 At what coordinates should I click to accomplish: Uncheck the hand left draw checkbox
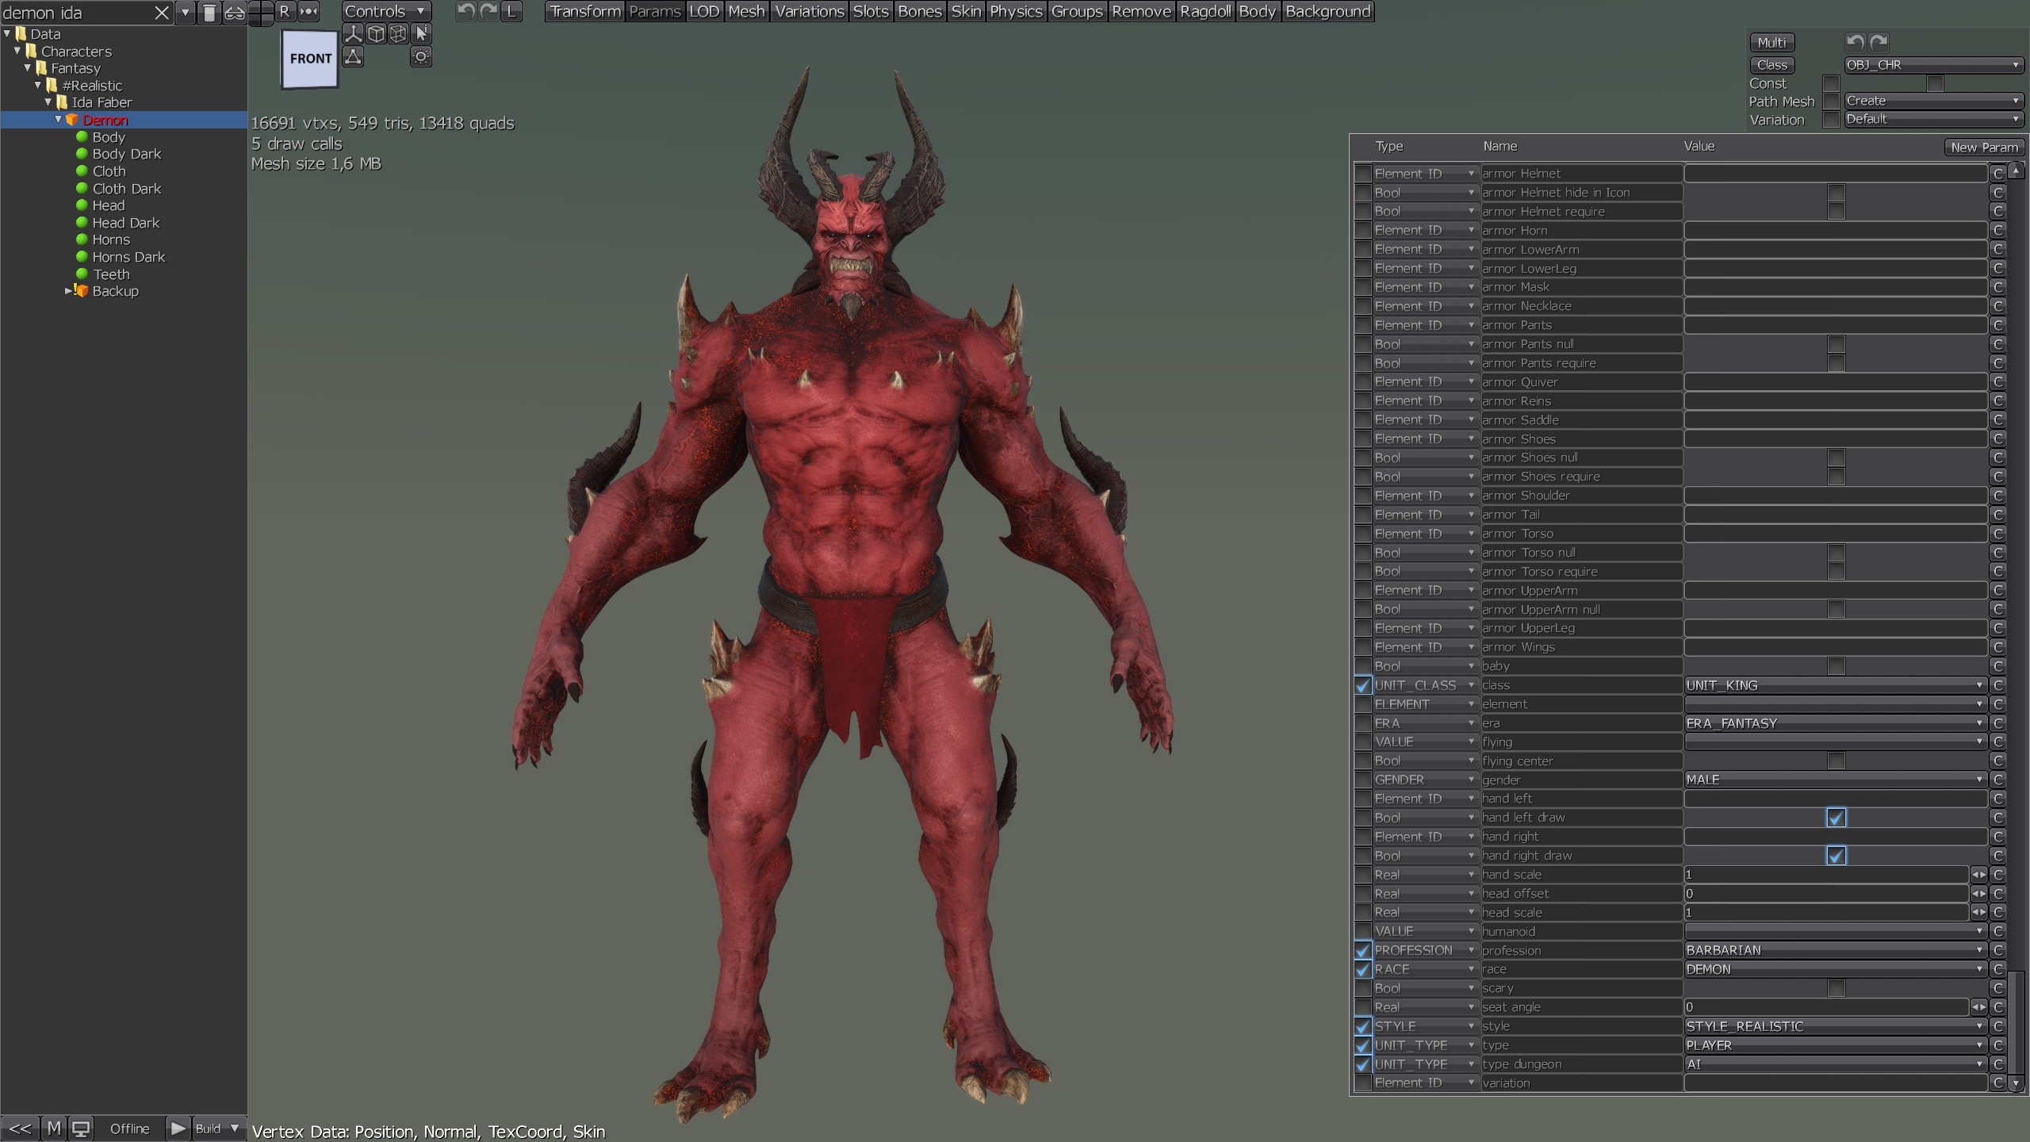1836,818
